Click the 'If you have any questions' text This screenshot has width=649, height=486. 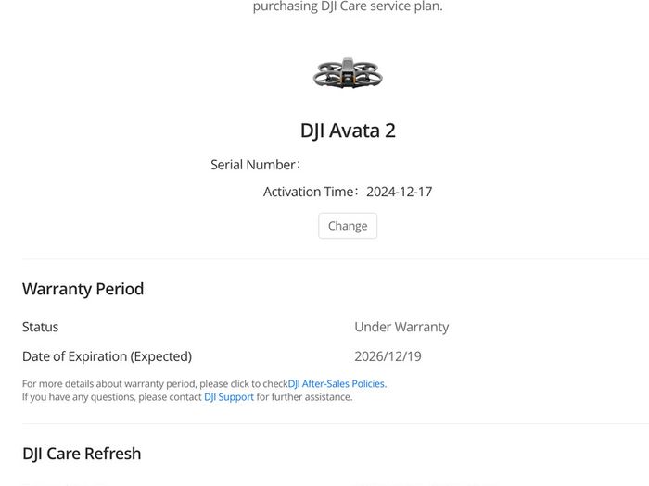[112, 397]
